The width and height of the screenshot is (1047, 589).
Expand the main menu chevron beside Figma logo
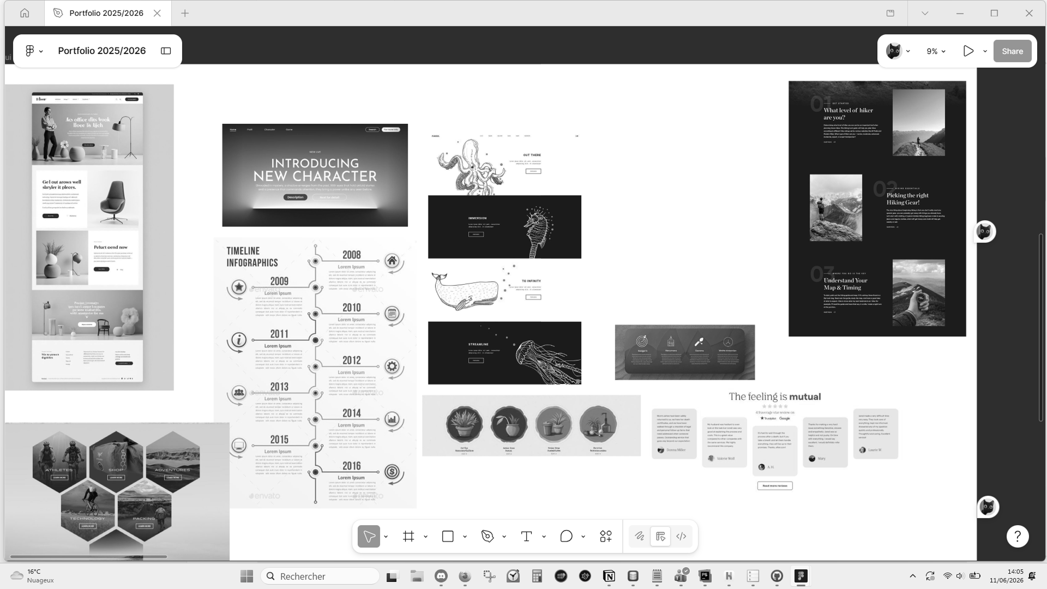coord(41,51)
